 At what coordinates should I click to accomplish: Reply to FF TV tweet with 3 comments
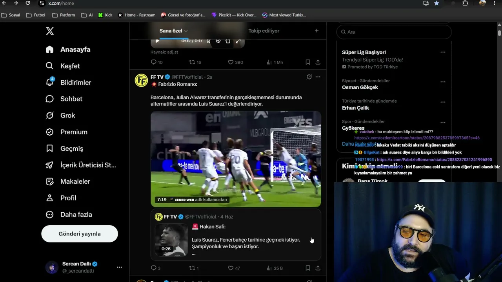156,268
